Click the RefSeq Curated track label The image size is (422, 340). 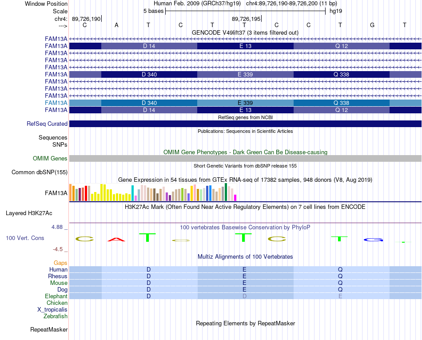pyautogui.click(x=47, y=124)
